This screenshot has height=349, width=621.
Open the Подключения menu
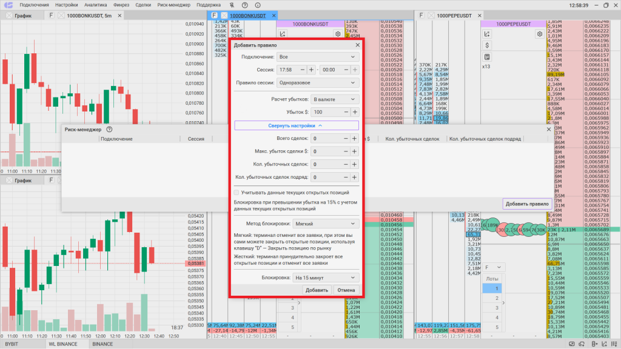point(34,5)
